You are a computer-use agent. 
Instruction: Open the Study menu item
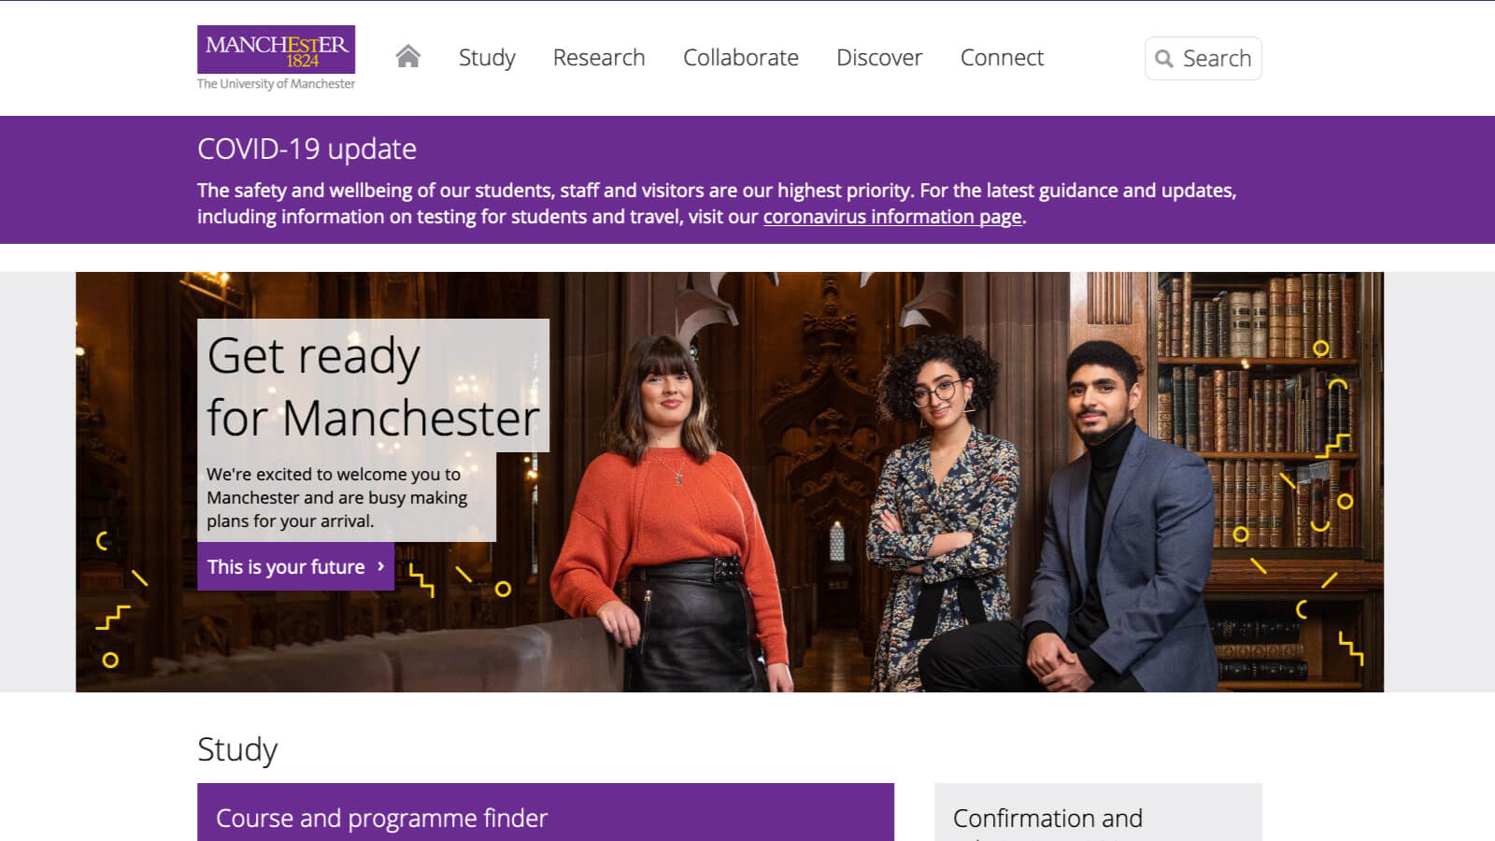point(487,58)
